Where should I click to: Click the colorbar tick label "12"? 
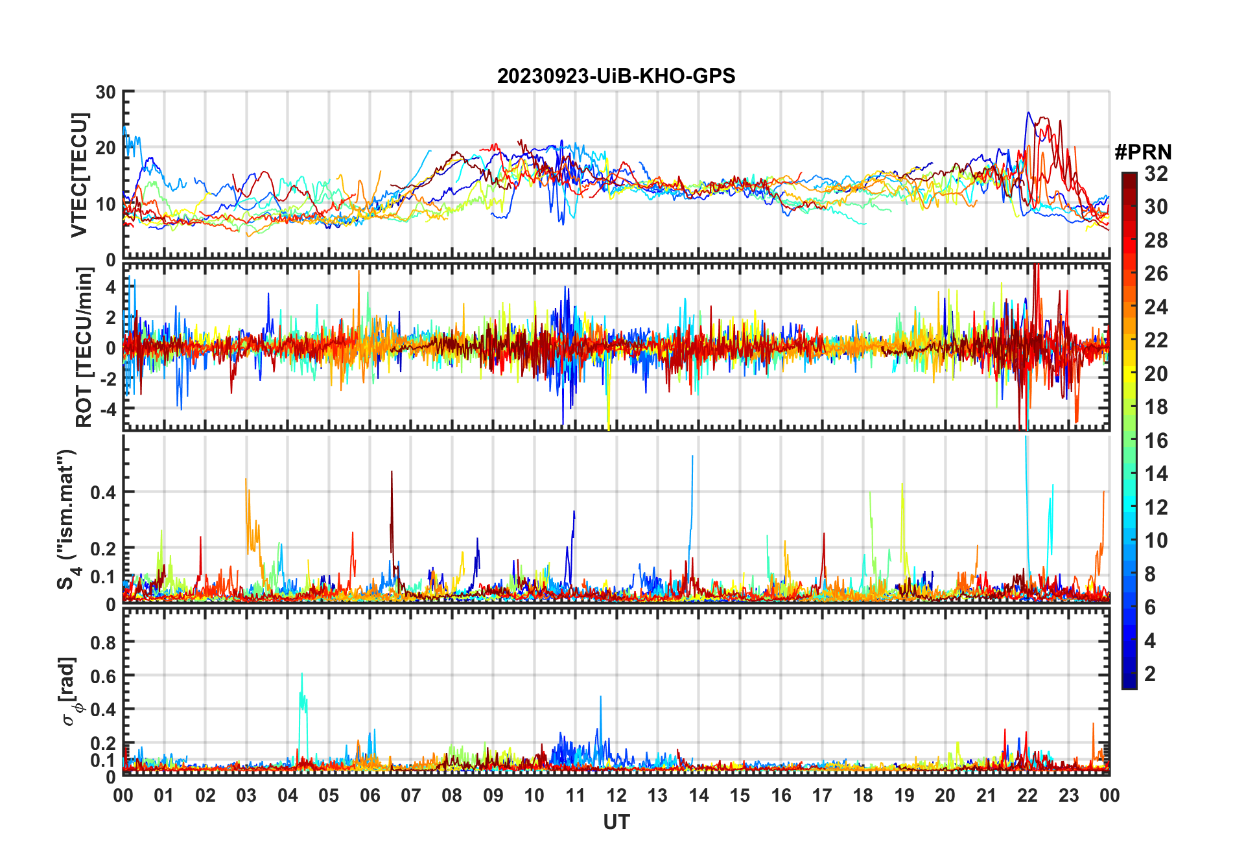click(x=1157, y=507)
